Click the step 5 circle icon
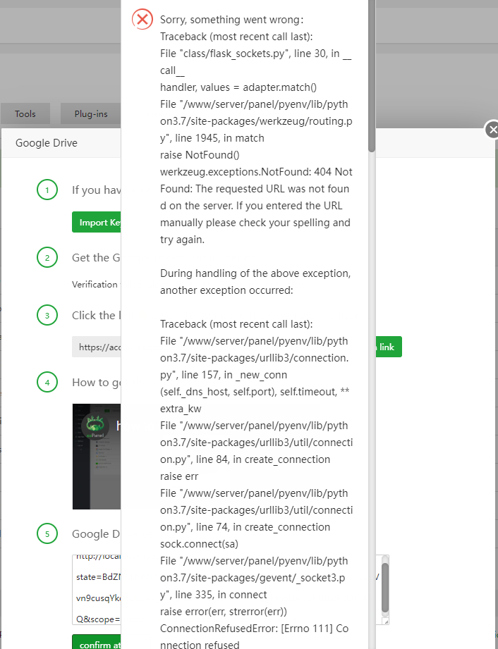This screenshot has width=498, height=649. 47,534
